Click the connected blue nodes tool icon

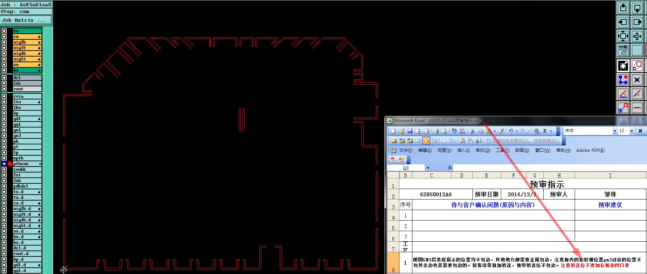pyautogui.click(x=623, y=80)
